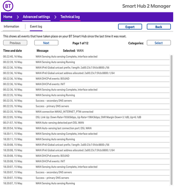This screenshot has width=175, height=191.
Task: Select the 00:22:36 DHCPv6 BOUND entry
Action: (x=86, y=79)
